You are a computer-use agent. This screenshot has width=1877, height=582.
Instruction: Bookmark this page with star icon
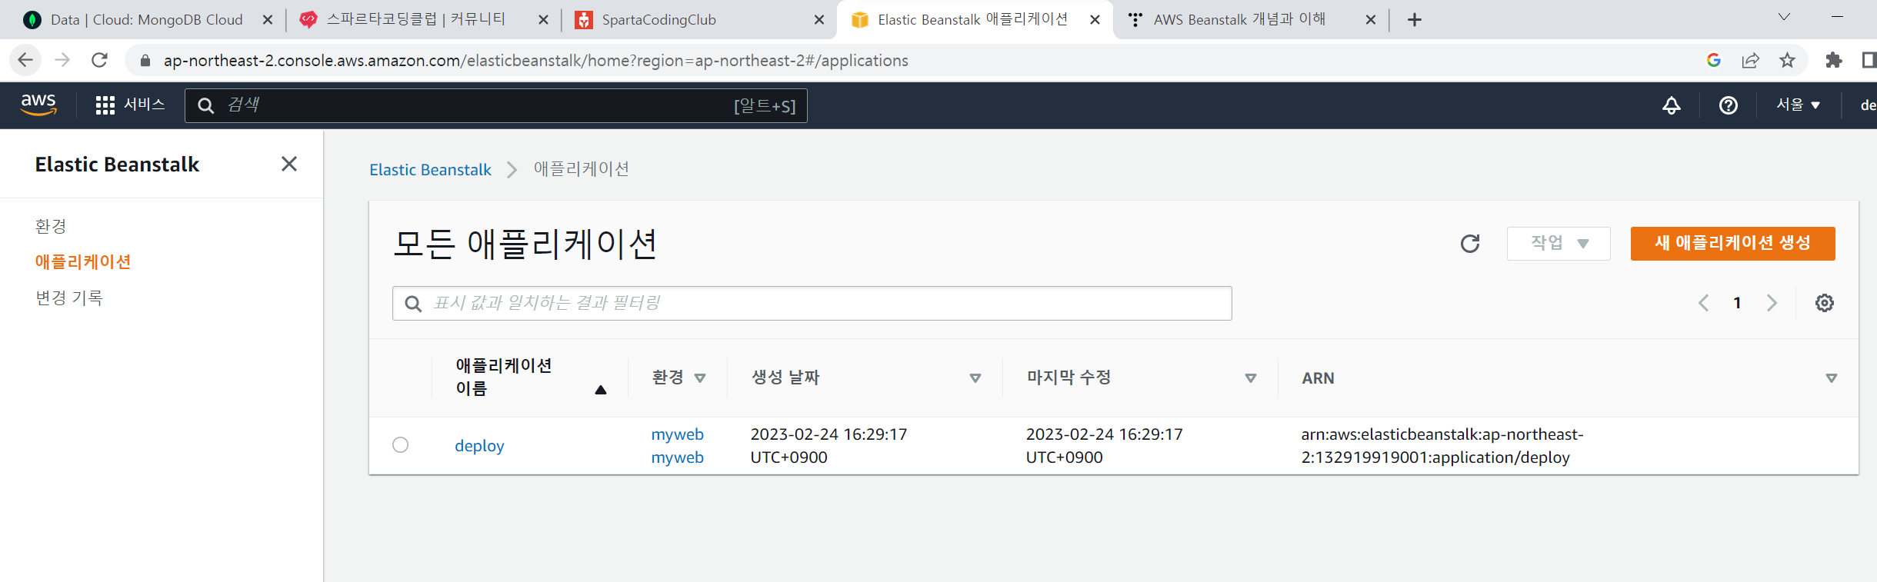[x=1787, y=60]
